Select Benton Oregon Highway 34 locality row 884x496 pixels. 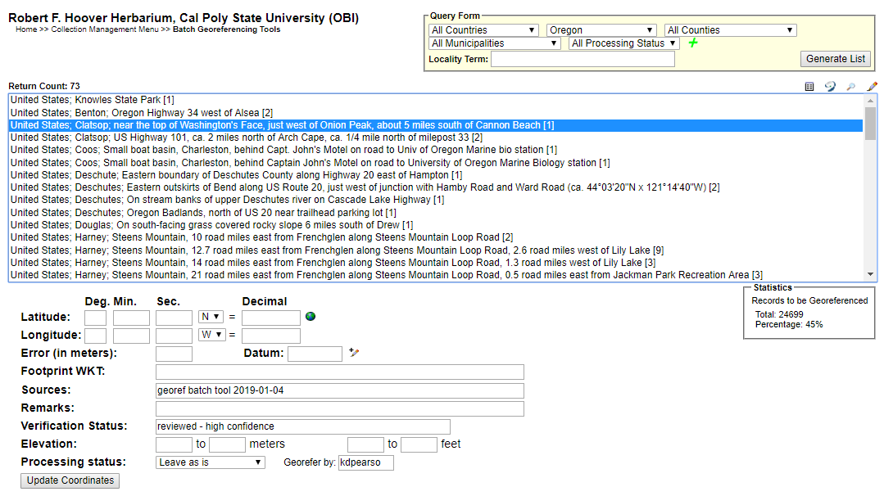tap(436, 113)
